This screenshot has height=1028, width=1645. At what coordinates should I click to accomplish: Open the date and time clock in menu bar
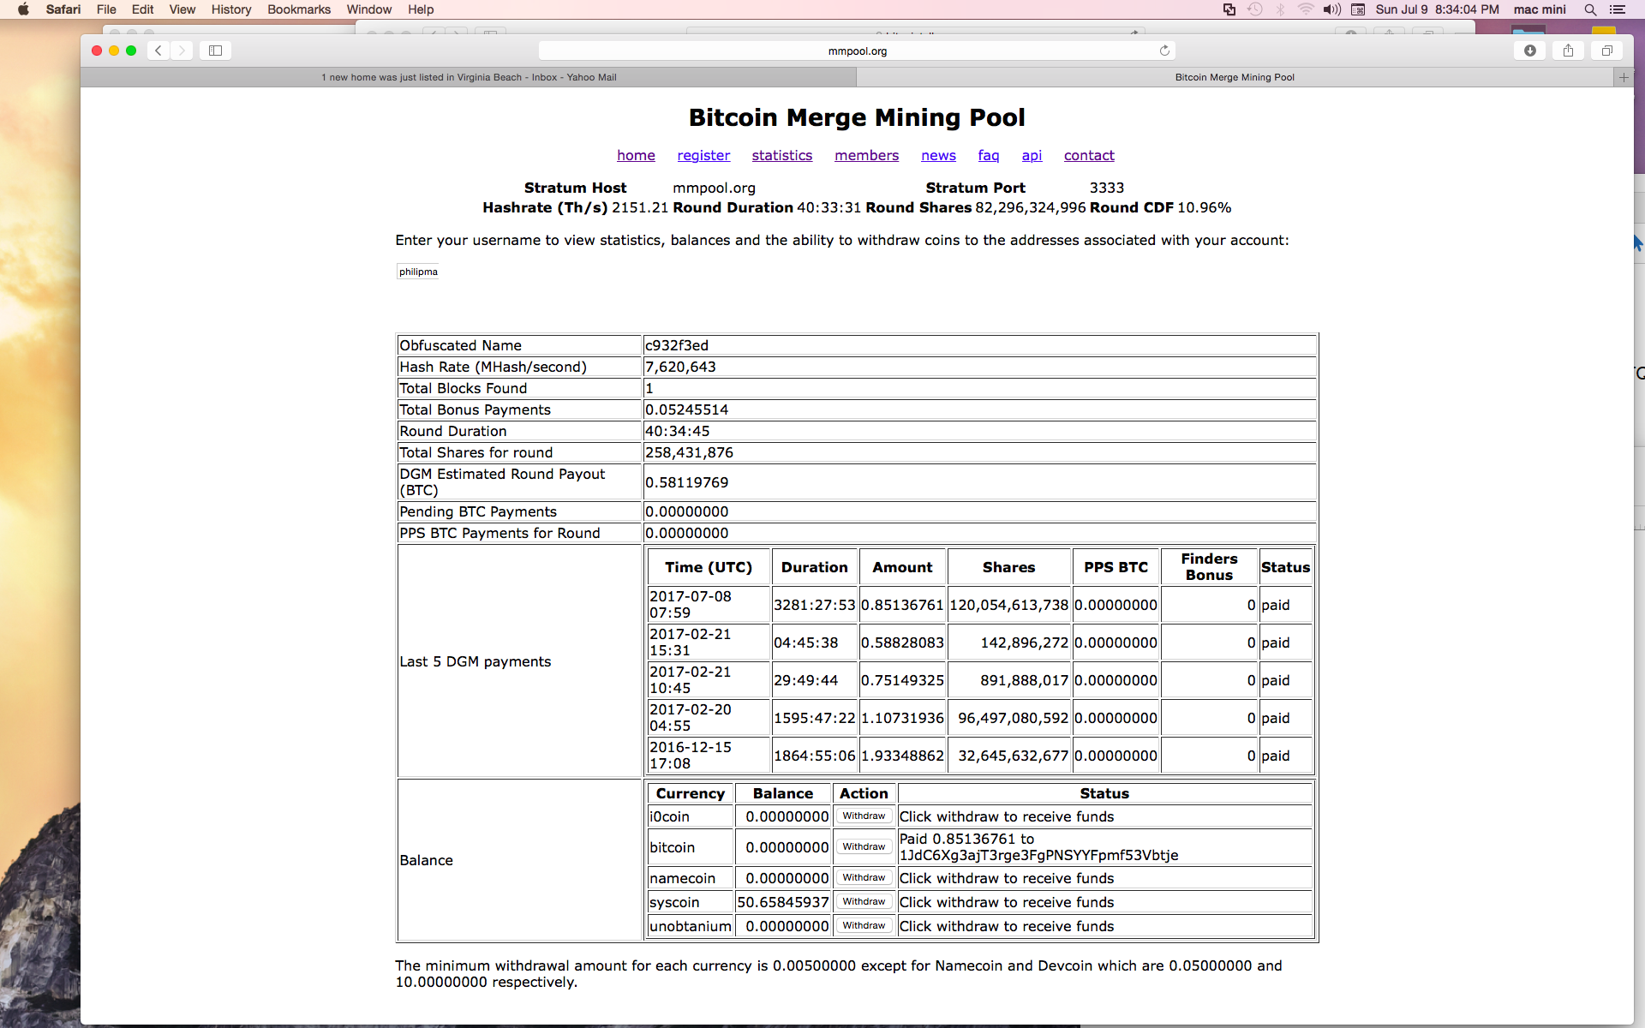coord(1437,9)
